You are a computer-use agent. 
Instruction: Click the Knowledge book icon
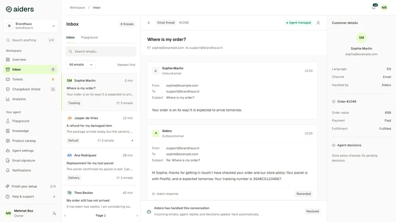[x=8, y=131]
